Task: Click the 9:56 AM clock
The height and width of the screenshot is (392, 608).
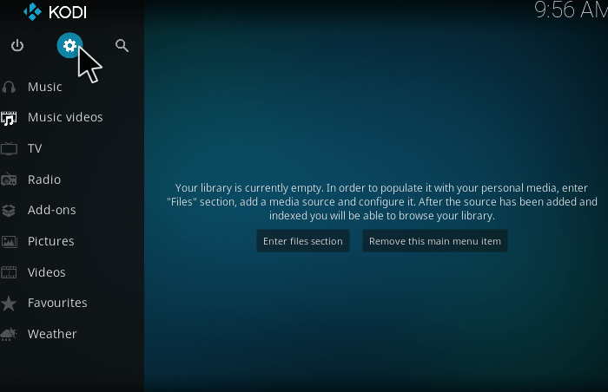Action: [x=571, y=10]
